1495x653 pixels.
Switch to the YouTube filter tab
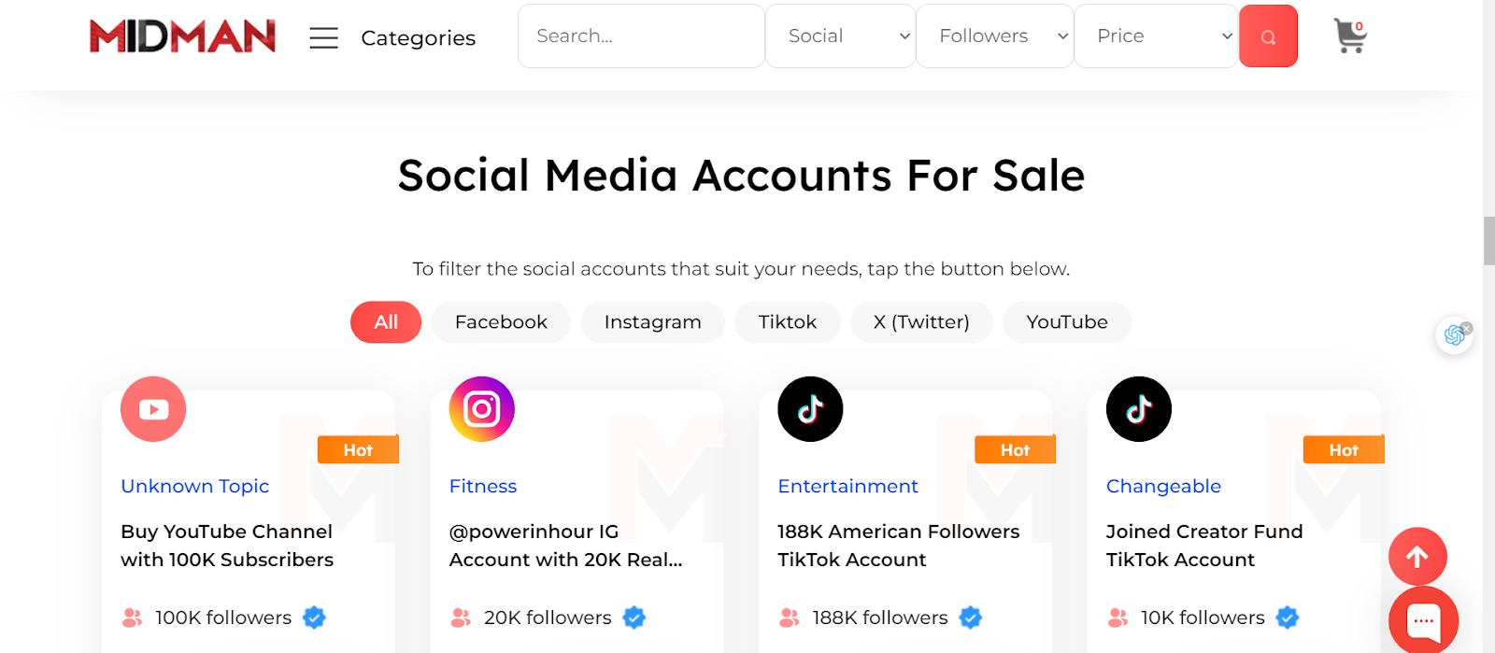pyautogui.click(x=1066, y=322)
